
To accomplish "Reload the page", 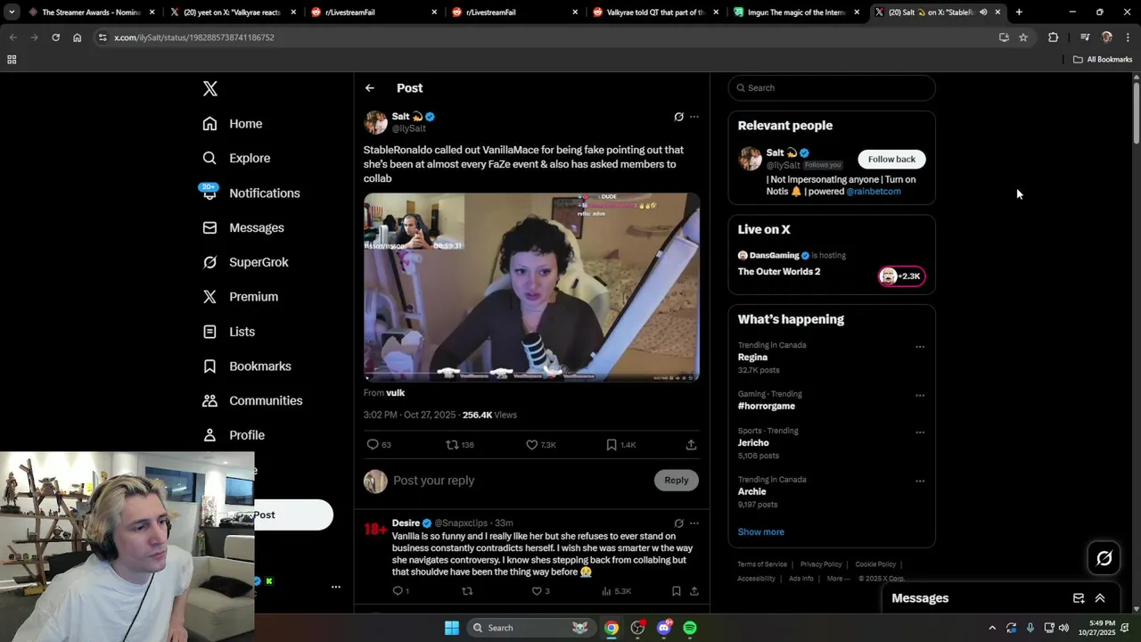I will [x=55, y=37].
